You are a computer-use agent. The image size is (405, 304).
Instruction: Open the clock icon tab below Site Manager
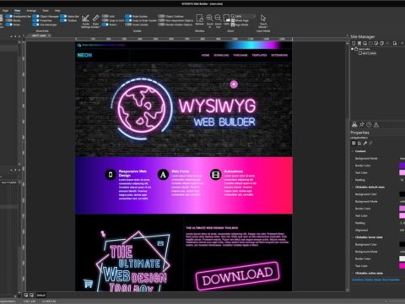pyautogui.click(x=369, y=125)
